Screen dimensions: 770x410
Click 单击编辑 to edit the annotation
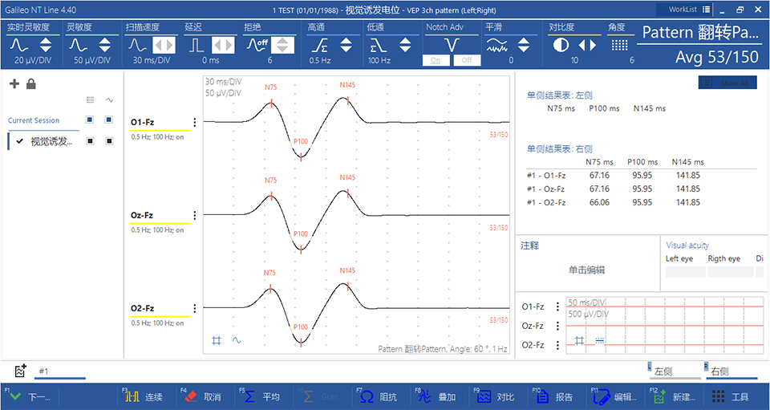point(586,270)
